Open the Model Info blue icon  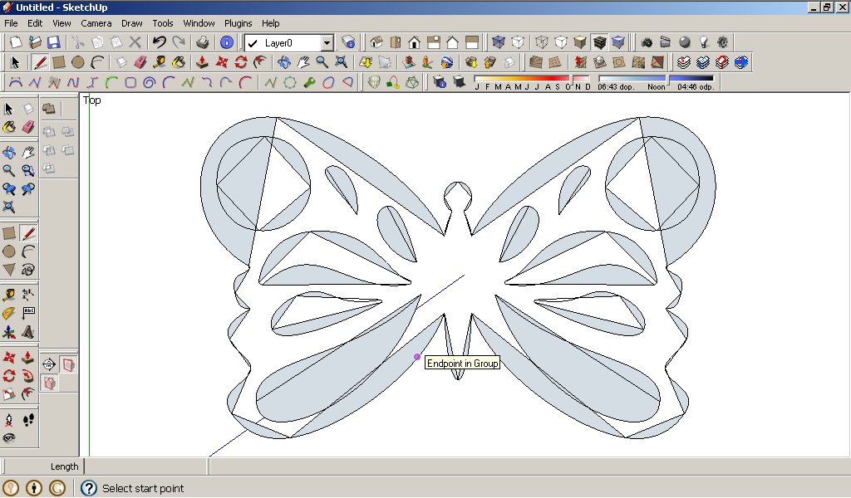[226, 42]
